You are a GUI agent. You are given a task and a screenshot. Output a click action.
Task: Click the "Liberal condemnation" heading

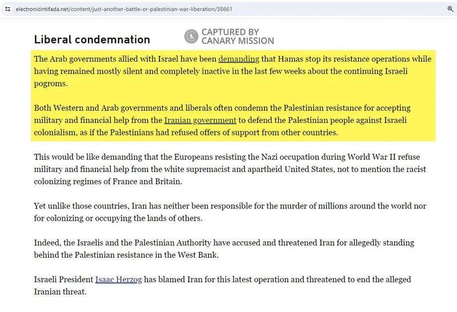point(92,39)
